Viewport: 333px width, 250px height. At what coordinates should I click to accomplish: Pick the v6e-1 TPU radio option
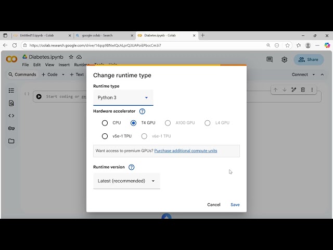144,136
